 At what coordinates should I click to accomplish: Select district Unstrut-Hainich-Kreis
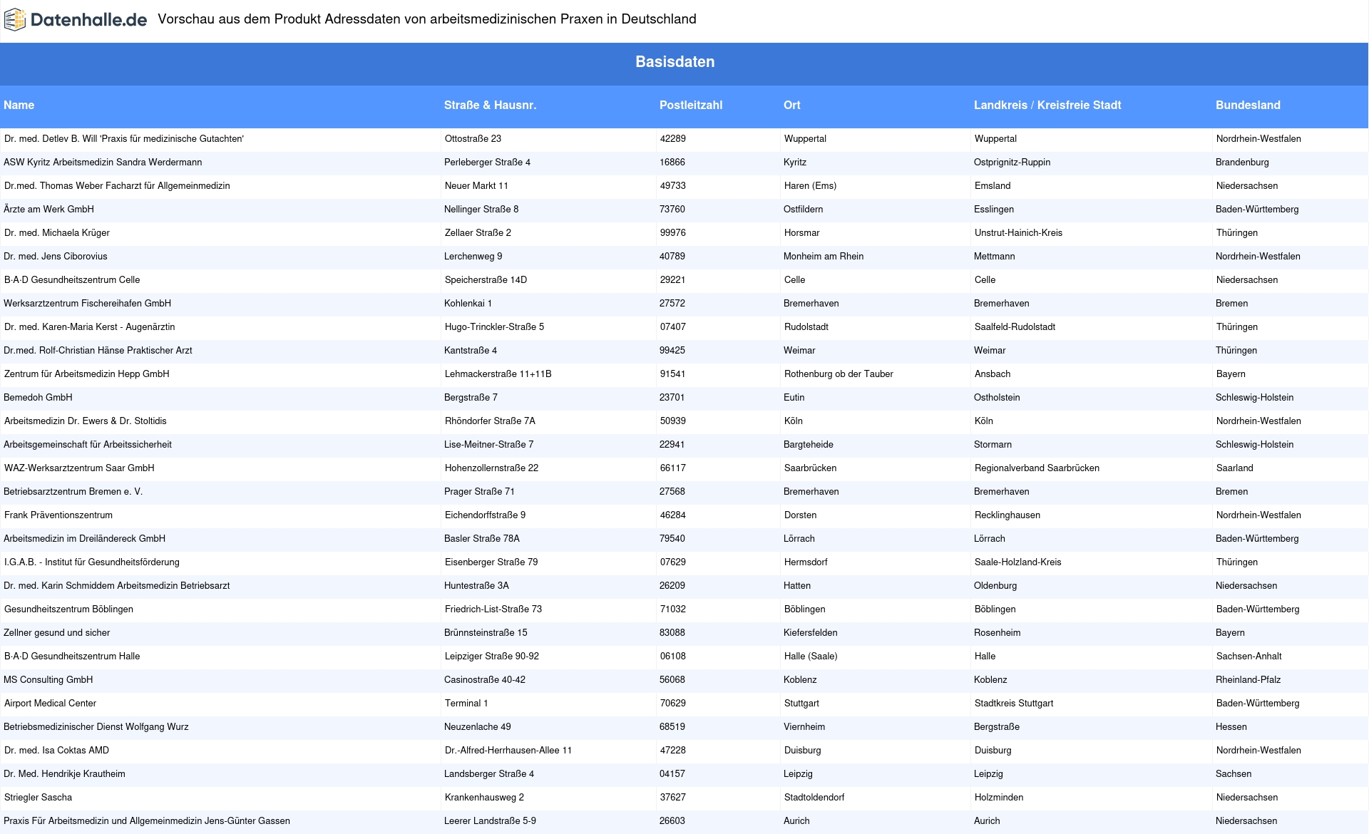1018,233
